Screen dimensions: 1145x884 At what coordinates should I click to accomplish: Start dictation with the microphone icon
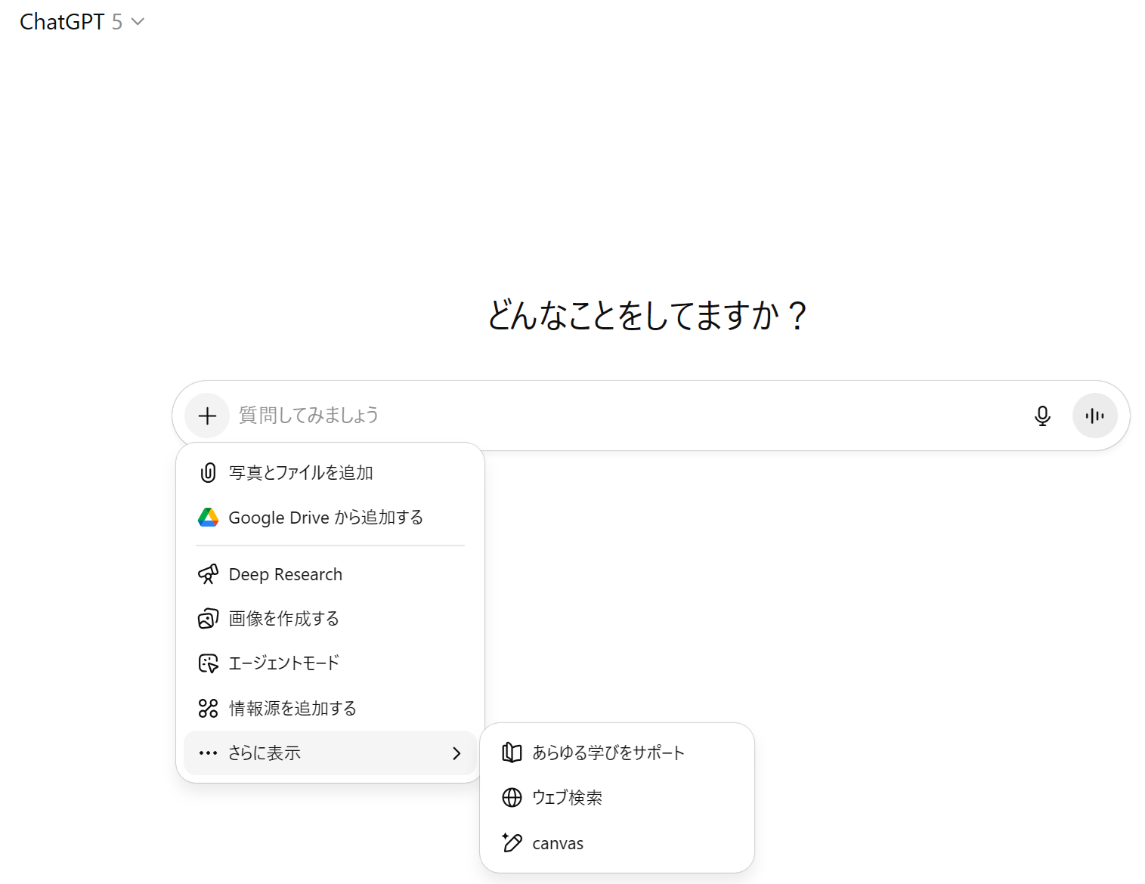pos(1042,416)
